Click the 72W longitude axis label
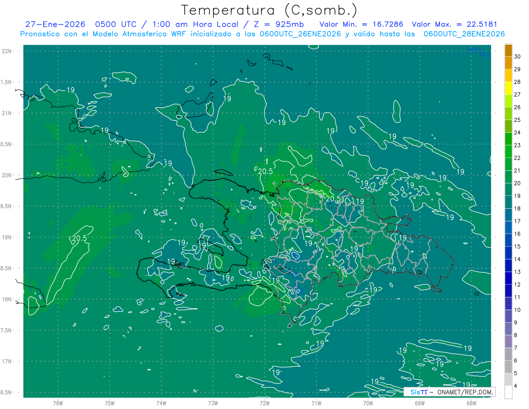Image resolution: width=529 pixels, height=409 pixels. tap(264, 403)
